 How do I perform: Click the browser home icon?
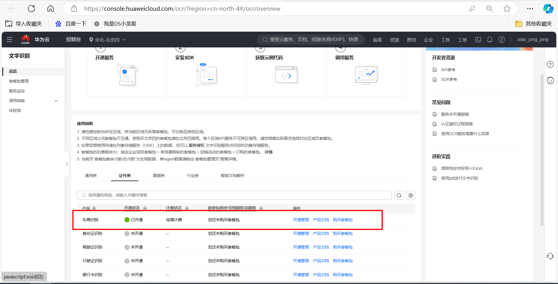[x=50, y=8]
